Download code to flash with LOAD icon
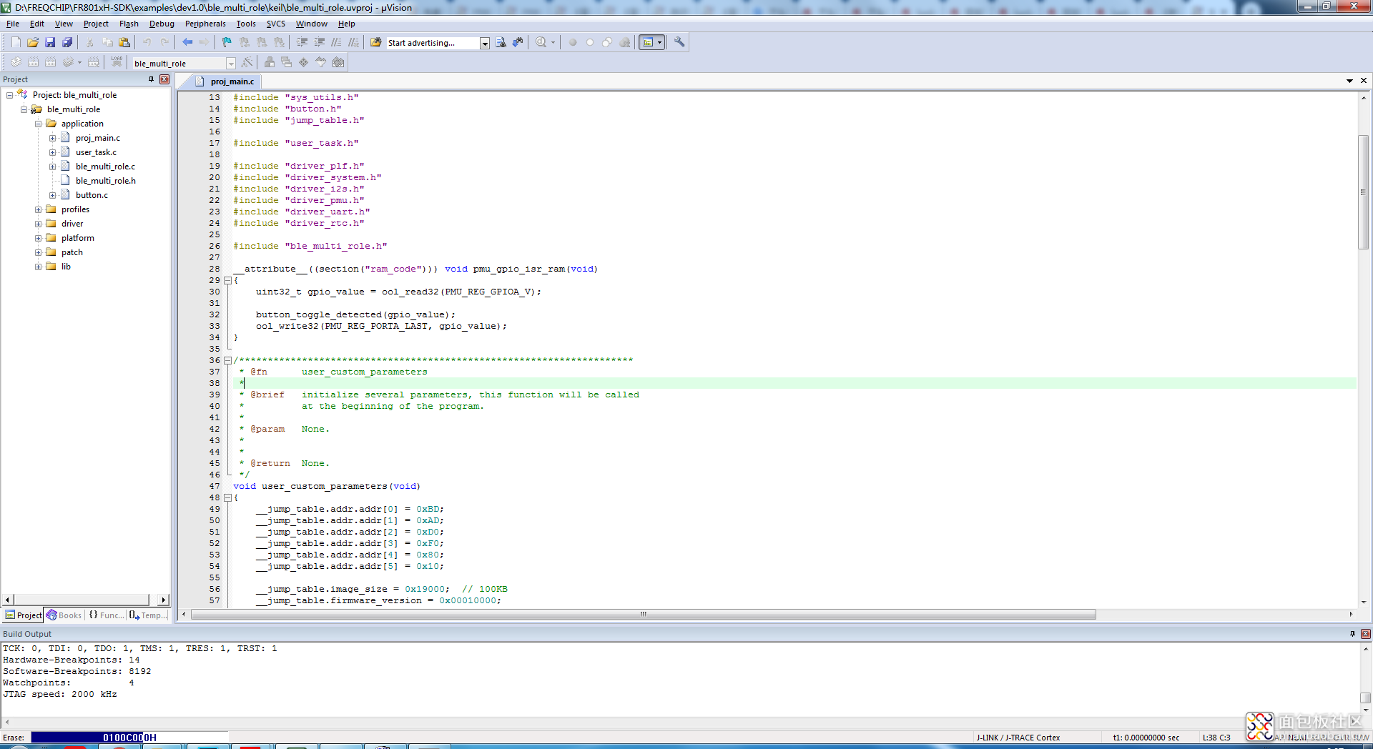 117,63
